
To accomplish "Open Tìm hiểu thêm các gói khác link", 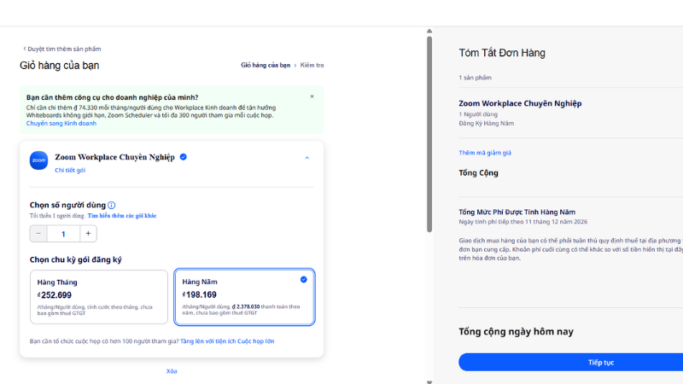I will click(122, 216).
